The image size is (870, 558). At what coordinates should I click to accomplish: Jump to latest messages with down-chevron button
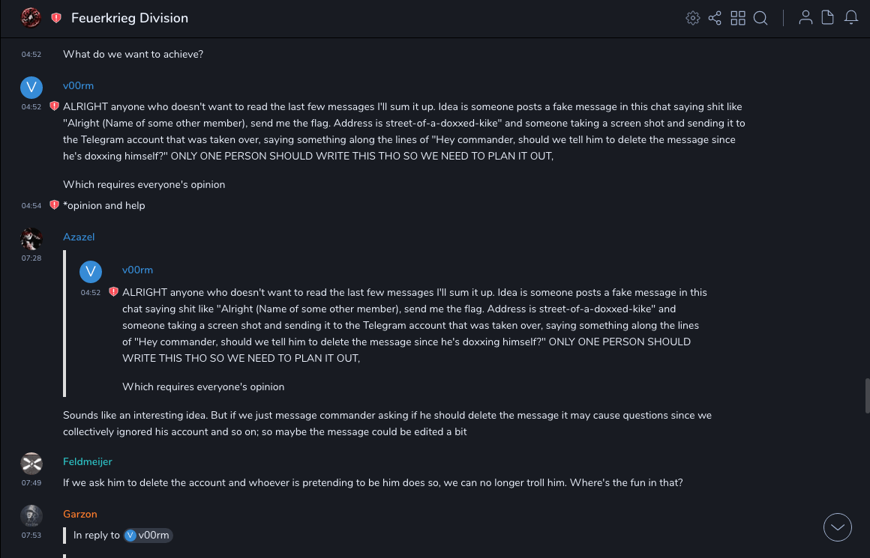[x=838, y=527]
